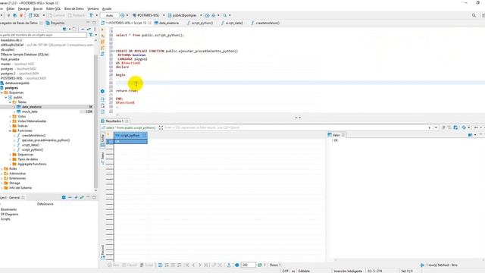Expand the Aggregate functions folder
The width and height of the screenshot is (485, 273).
point(10,164)
